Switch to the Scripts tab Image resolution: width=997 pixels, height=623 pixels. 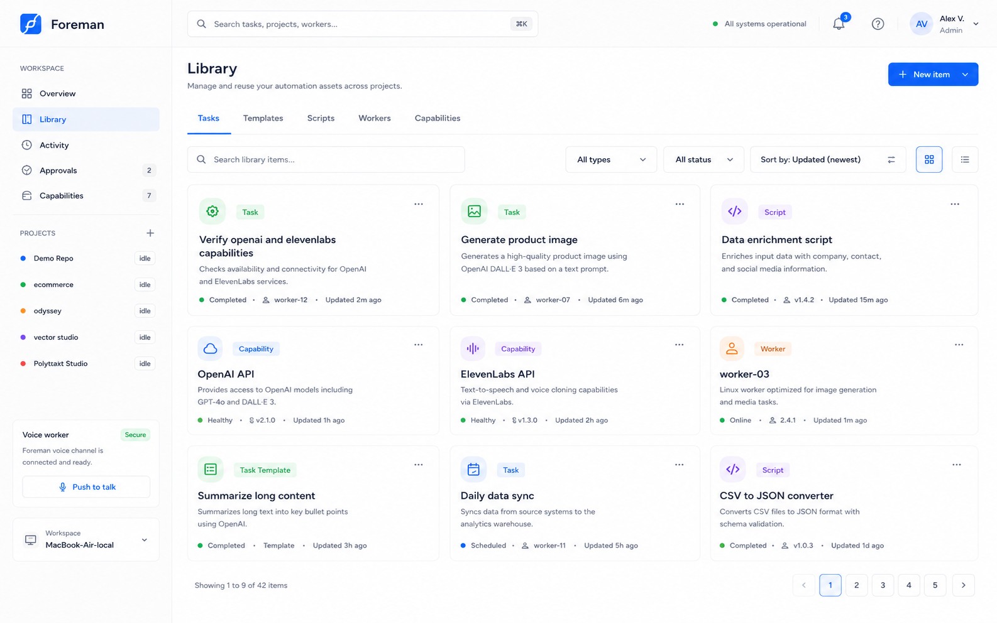point(321,118)
